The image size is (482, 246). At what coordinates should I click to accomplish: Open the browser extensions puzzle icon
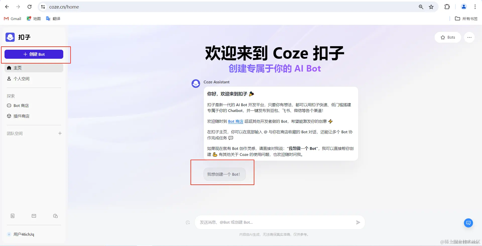[x=447, y=7]
